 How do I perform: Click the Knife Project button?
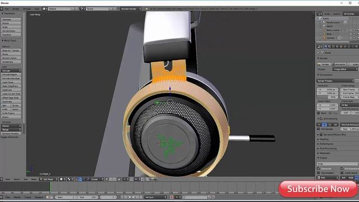point(11,113)
